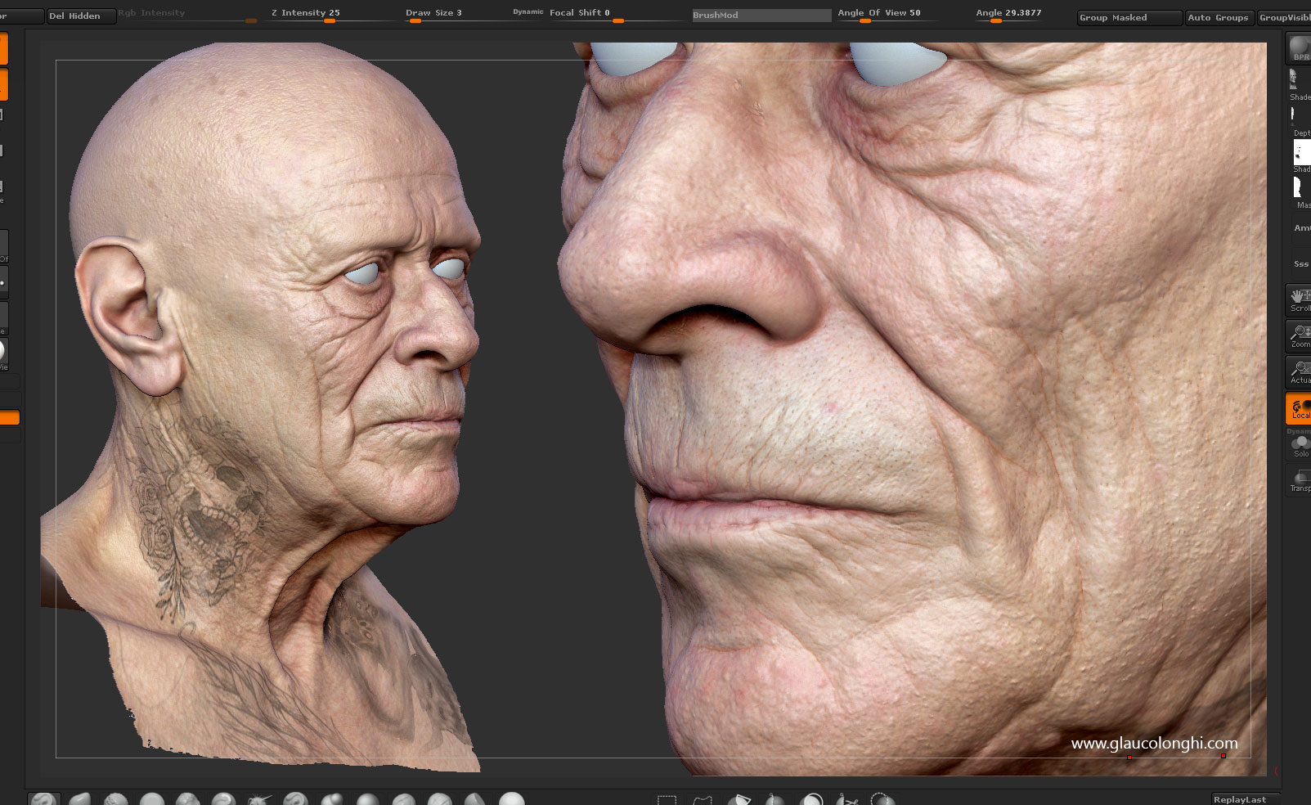
Task: Toggle Transp transparency mode
Action: pyautogui.click(x=1299, y=481)
